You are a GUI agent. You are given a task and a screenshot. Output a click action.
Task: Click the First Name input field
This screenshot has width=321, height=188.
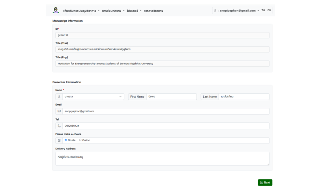pyautogui.click(x=171, y=97)
